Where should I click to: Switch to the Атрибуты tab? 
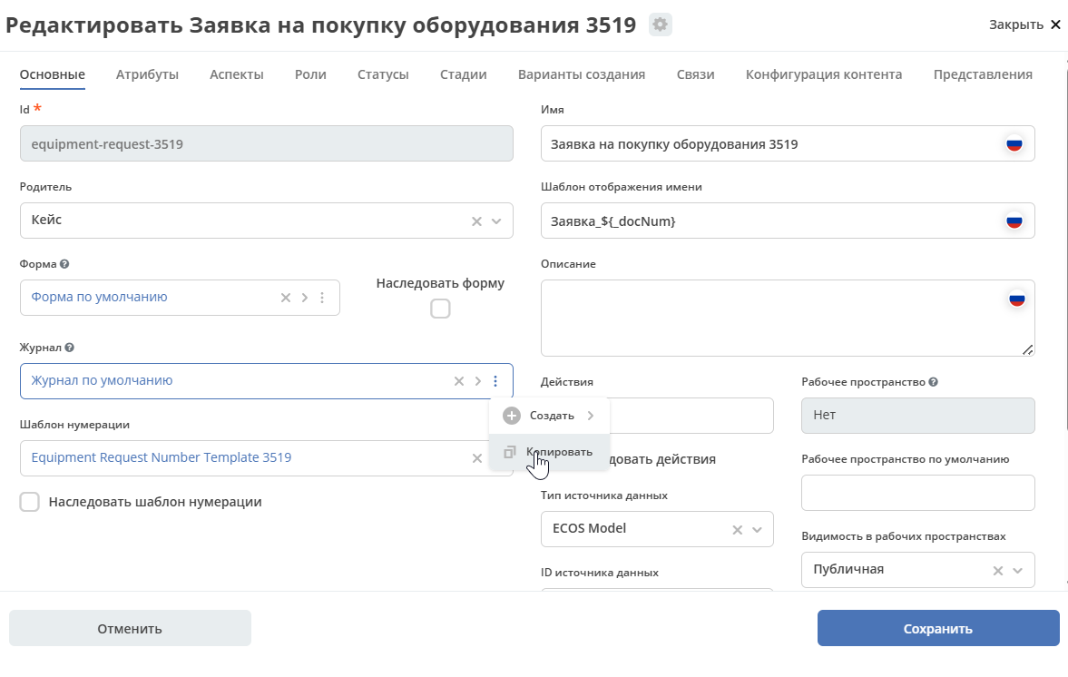147,74
